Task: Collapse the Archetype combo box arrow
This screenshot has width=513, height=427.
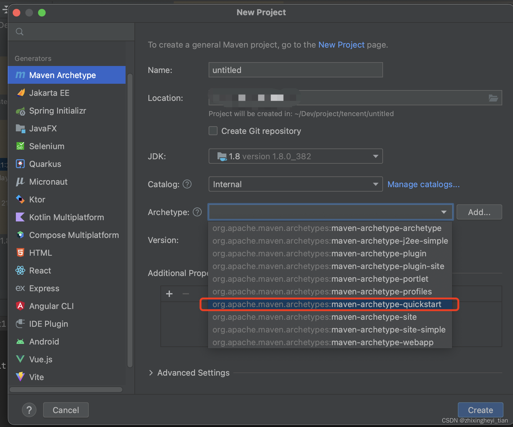Action: (444, 212)
